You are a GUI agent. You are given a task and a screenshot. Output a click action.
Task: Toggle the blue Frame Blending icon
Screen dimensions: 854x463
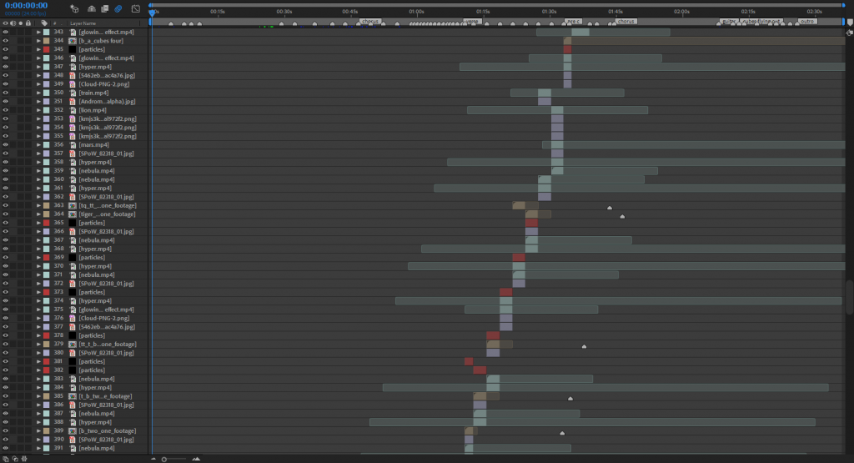[x=118, y=8]
